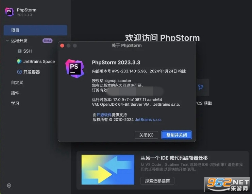The image size is (252, 194).
Task: Click the 版权所有 © 2010–2024 text
Action: point(113,120)
